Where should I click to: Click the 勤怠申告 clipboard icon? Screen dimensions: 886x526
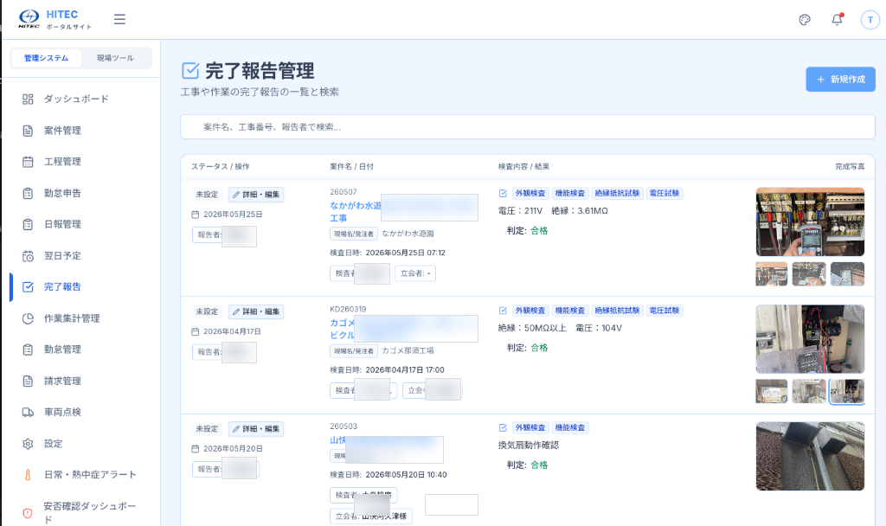point(28,193)
